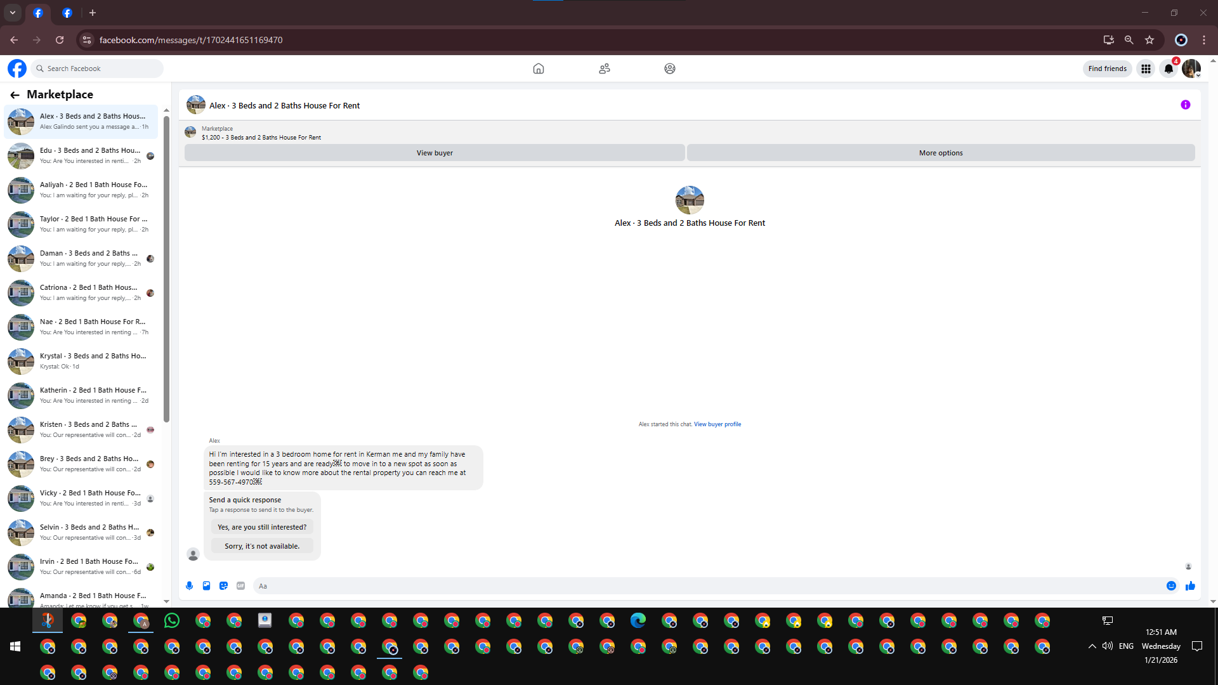1218x685 pixels.
Task: Open Edu conversation in Marketplace list
Action: tap(81, 156)
